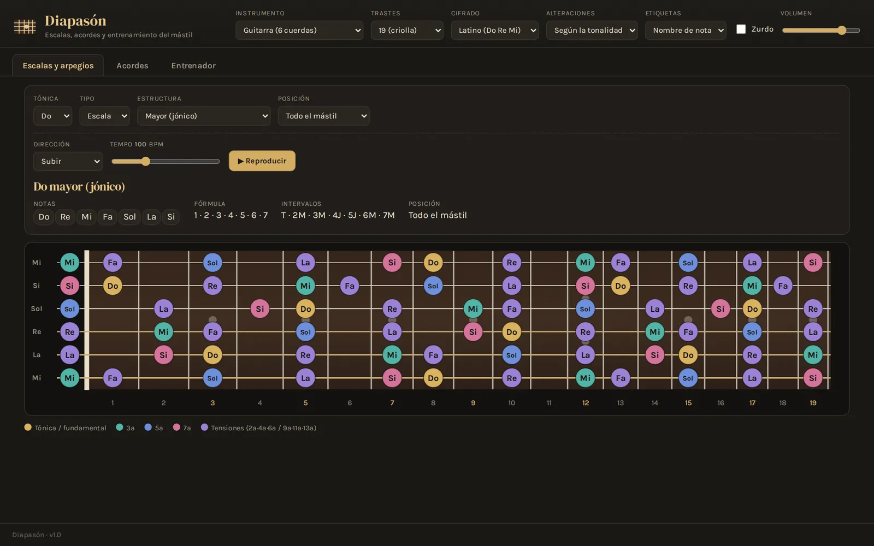Open the Tónica dropdown set to Do
Screen dimensions: 874x546
52,116
